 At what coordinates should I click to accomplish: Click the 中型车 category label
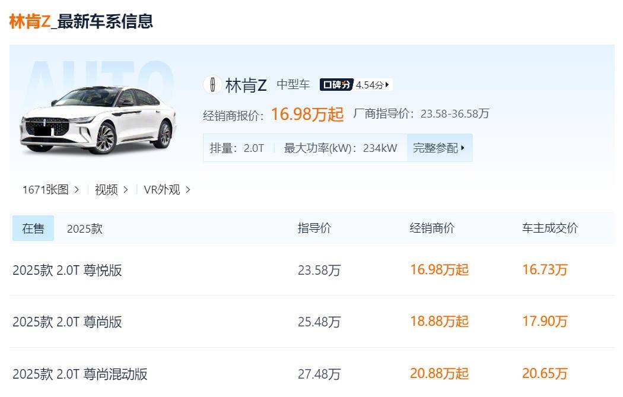pyautogui.click(x=293, y=85)
